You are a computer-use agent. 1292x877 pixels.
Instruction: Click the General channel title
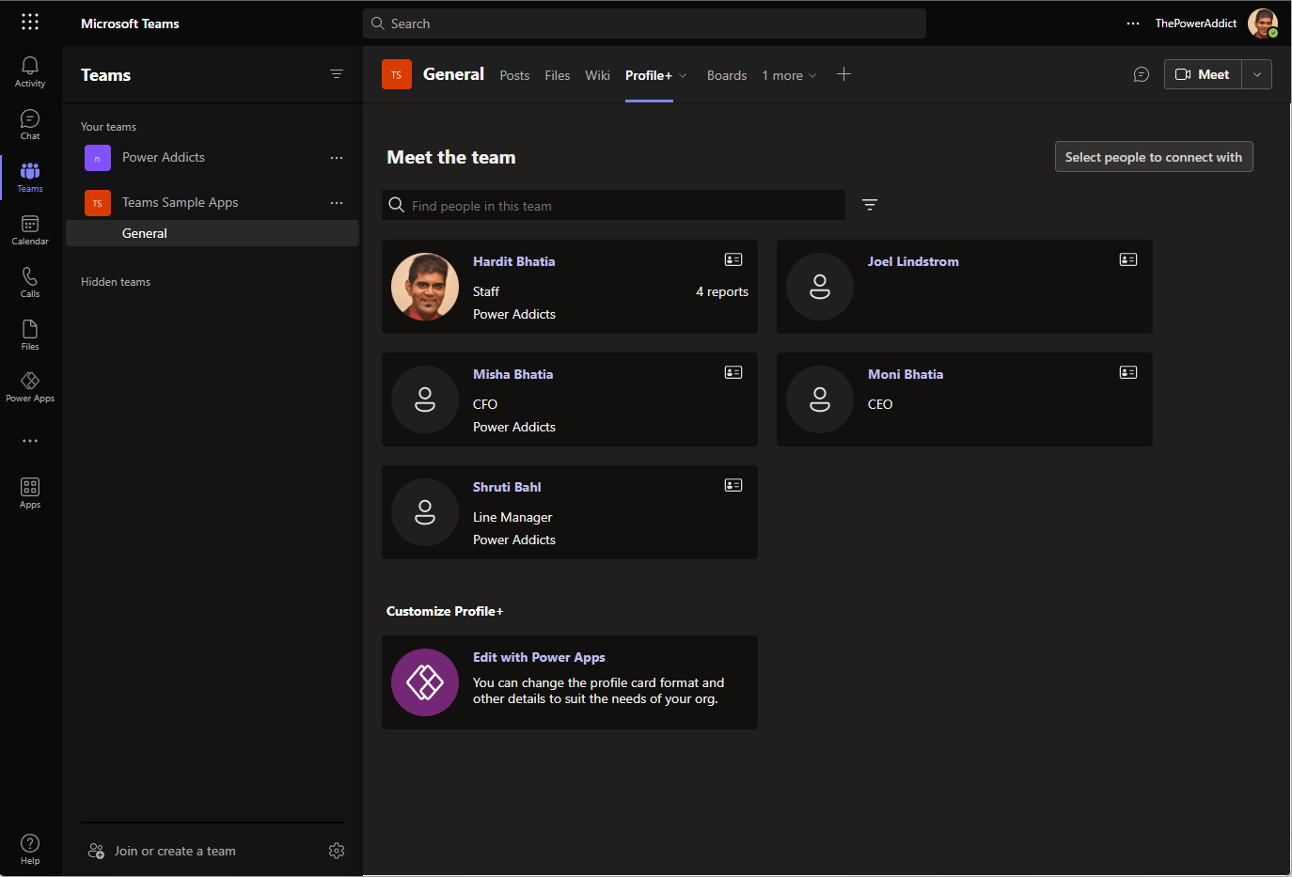[453, 74]
